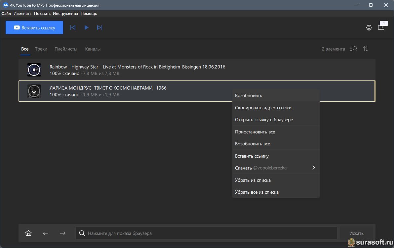Image resolution: width=394 pixels, height=248 pixels.
Task: Choose Убрать из списка
Action: tap(276, 180)
